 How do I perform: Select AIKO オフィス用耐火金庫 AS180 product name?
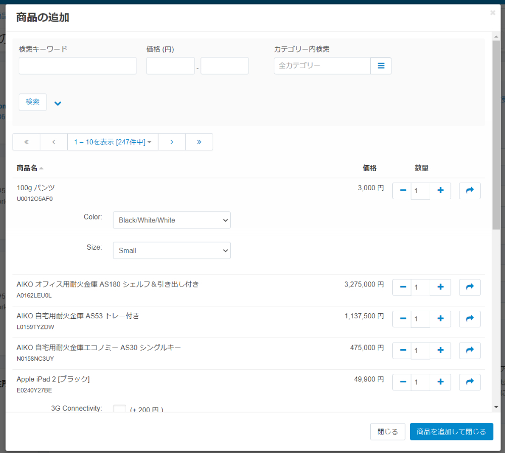pos(108,284)
